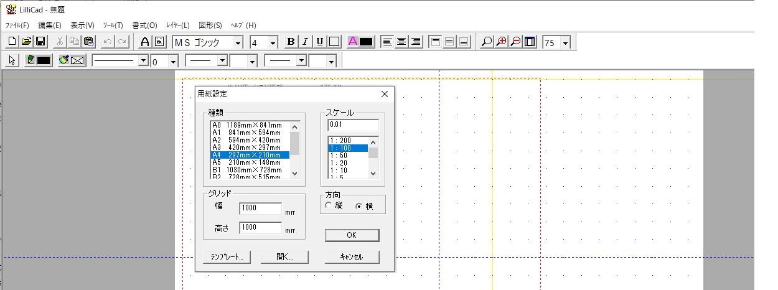The image size is (778, 290).
Task: Open the line width dropdown showing 0
Action: click(173, 61)
